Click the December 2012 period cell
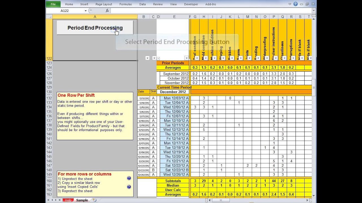The height and width of the screenshot is (203, 362). pyautogui.click(x=173, y=92)
